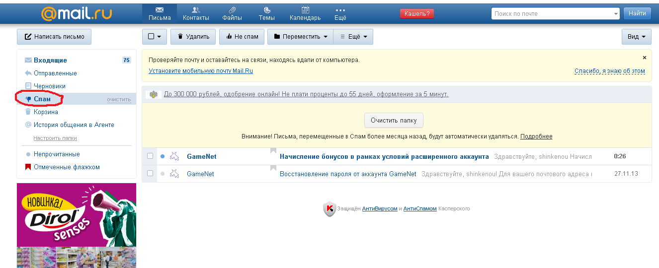Click GameNet sender of the 27.11.13 message
This screenshot has width=659, height=268.
click(200, 174)
